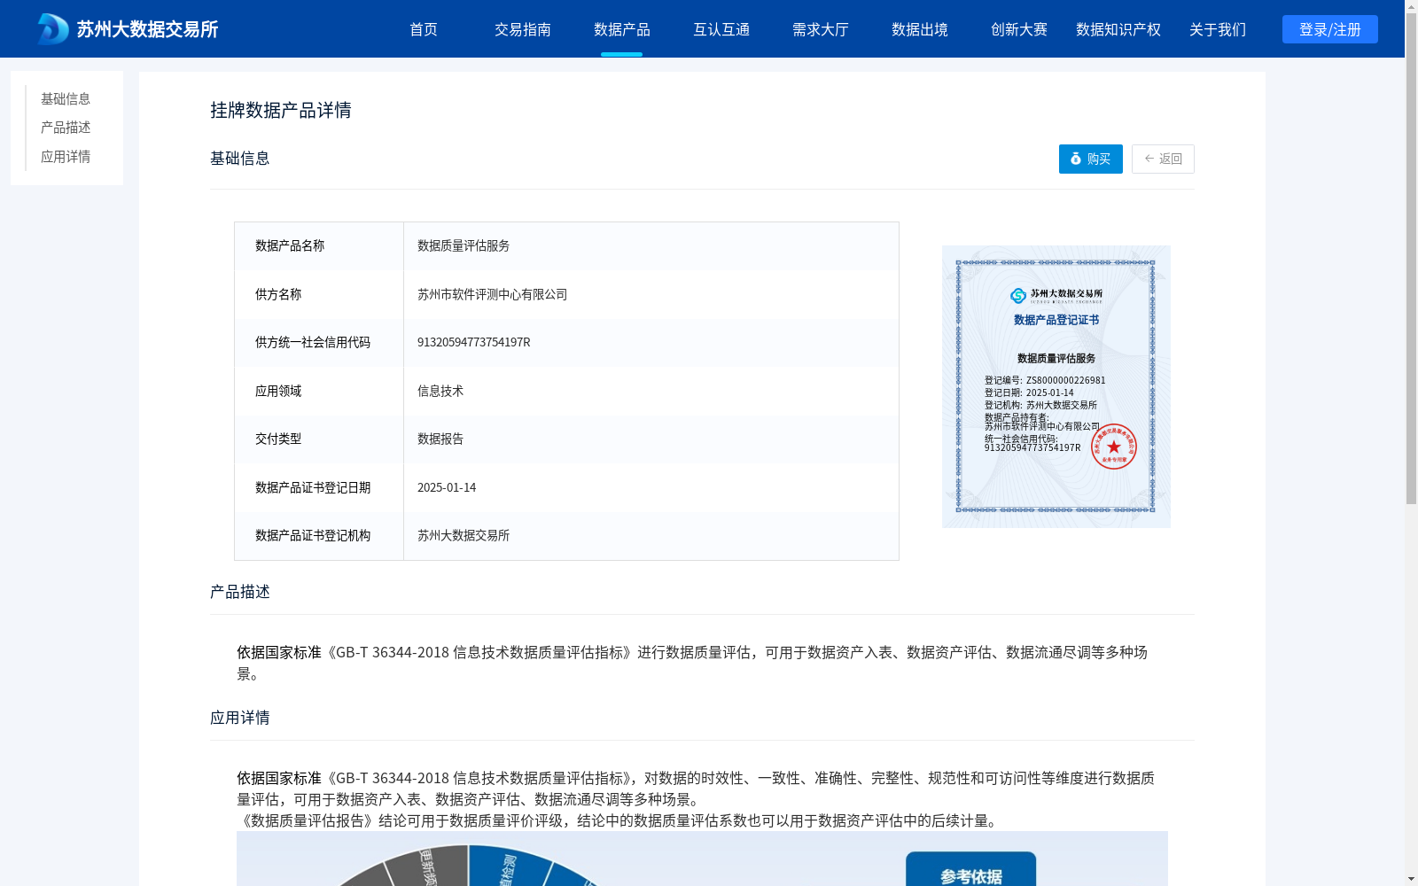Click the scrollbar up arrow
The image size is (1418, 886).
click(1411, 6)
